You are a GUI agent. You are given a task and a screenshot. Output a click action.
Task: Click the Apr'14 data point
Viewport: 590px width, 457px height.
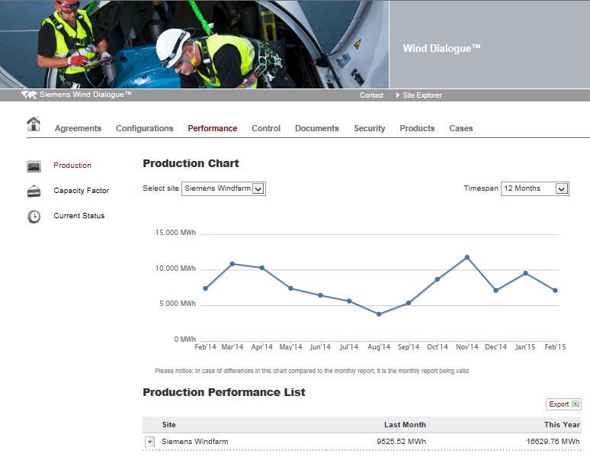[x=262, y=268]
